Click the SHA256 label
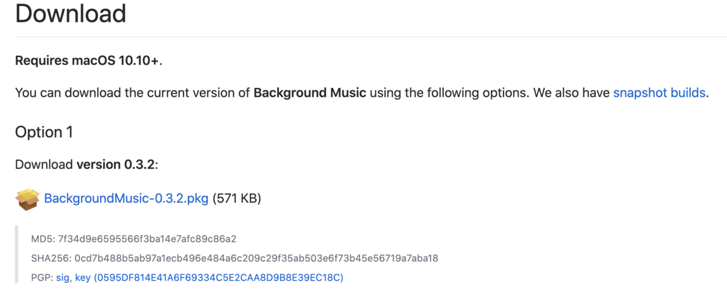 (51, 258)
